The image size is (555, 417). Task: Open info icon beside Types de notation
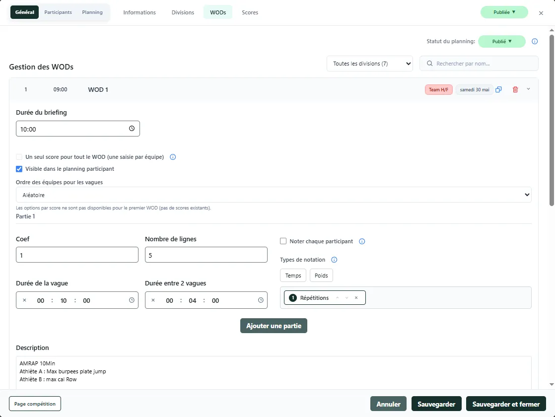[334, 260]
